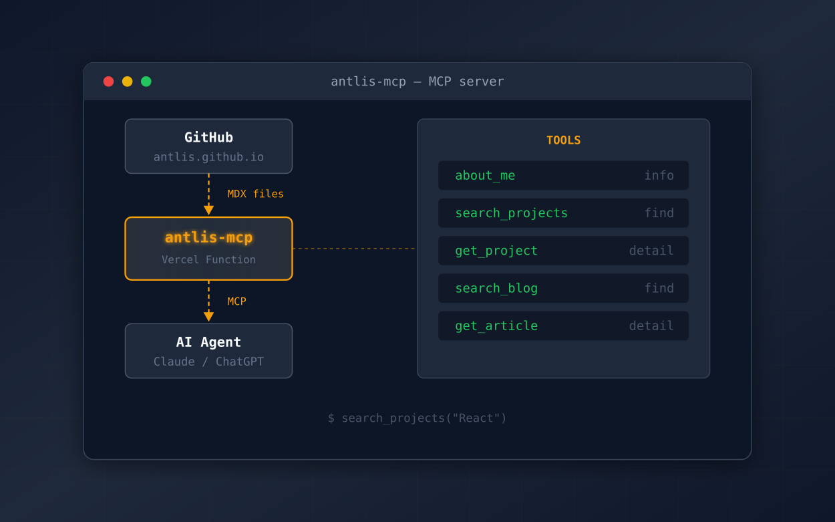The image size is (835, 522).
Task: Select the search_projects tool row
Action: [x=563, y=213]
